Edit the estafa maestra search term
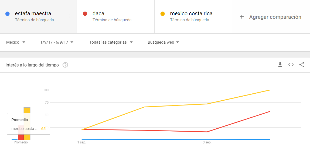The image size is (310, 162). click(33, 13)
